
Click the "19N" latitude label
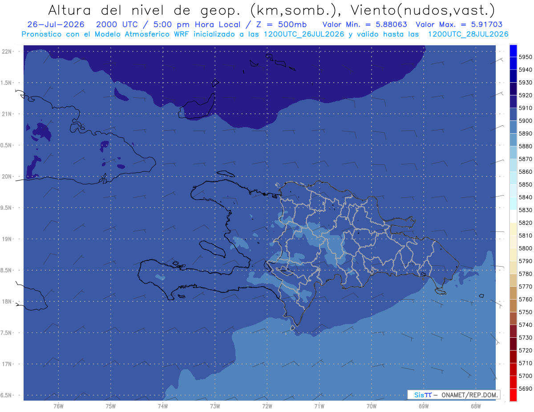(8, 239)
